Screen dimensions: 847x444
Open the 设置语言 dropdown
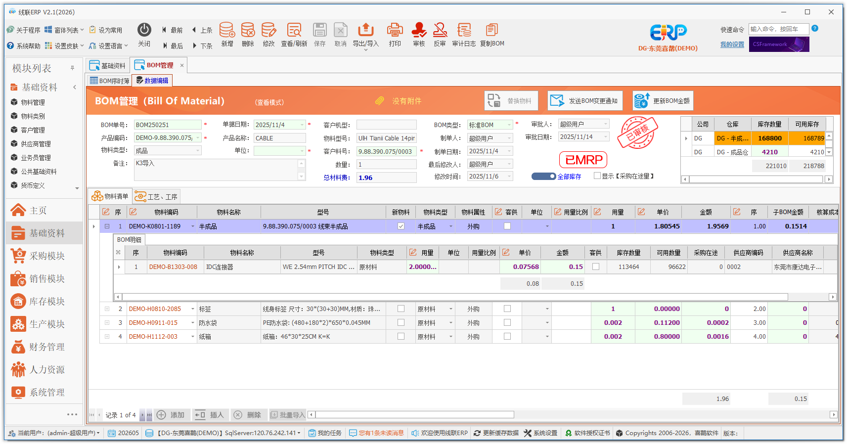pyautogui.click(x=108, y=46)
